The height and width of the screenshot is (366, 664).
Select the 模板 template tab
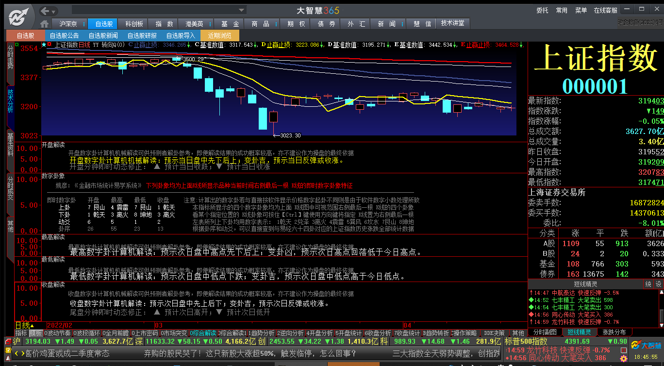pyautogui.click(x=36, y=333)
